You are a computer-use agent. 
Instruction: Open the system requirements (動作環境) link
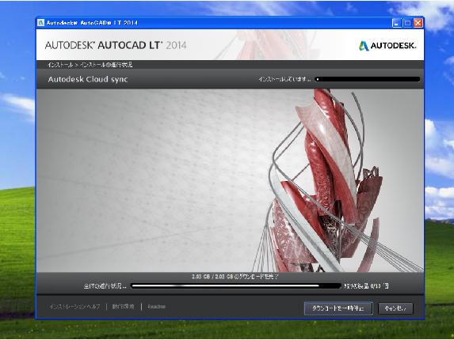click(x=124, y=307)
